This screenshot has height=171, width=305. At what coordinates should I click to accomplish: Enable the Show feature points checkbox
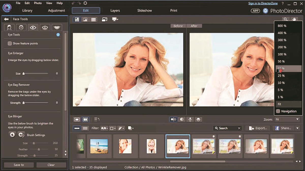pos(9,43)
